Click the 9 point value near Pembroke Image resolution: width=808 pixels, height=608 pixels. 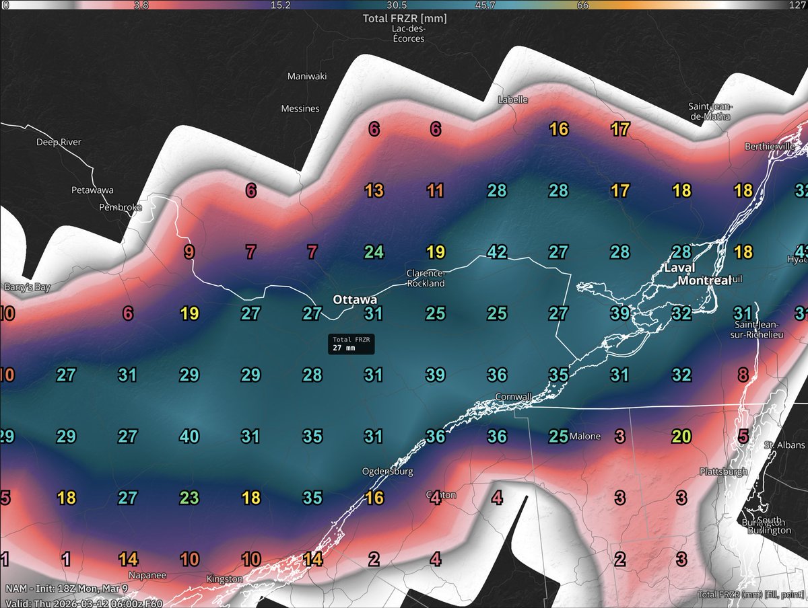189,253
